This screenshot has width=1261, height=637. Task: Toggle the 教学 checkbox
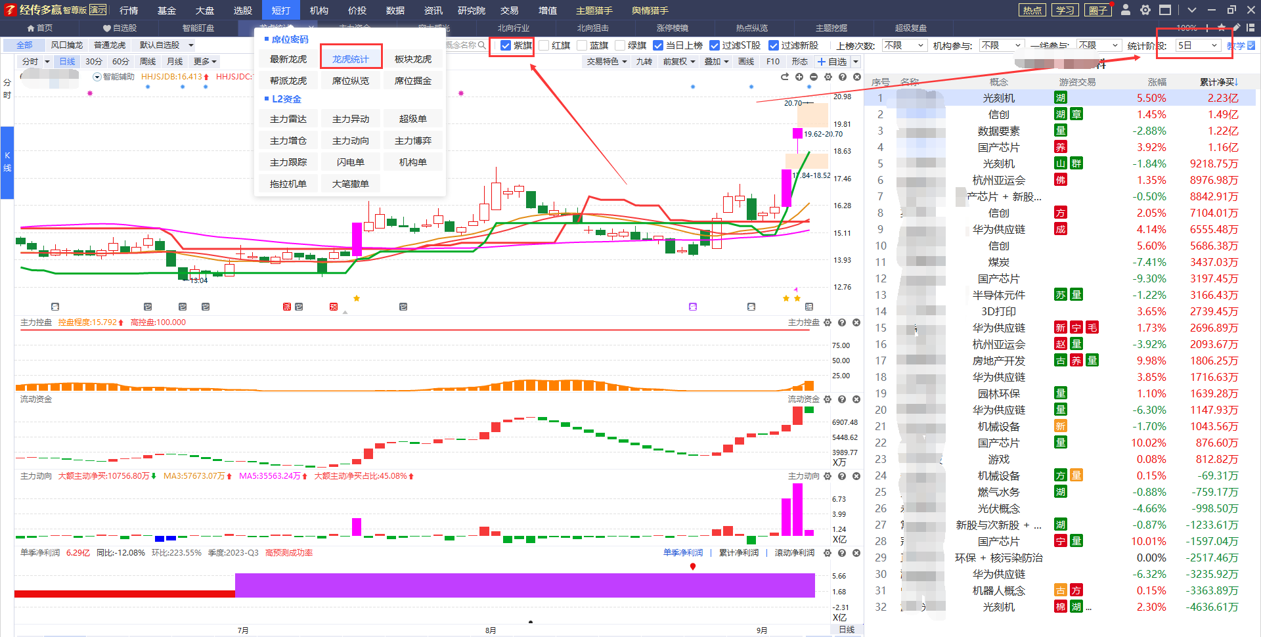(1251, 45)
